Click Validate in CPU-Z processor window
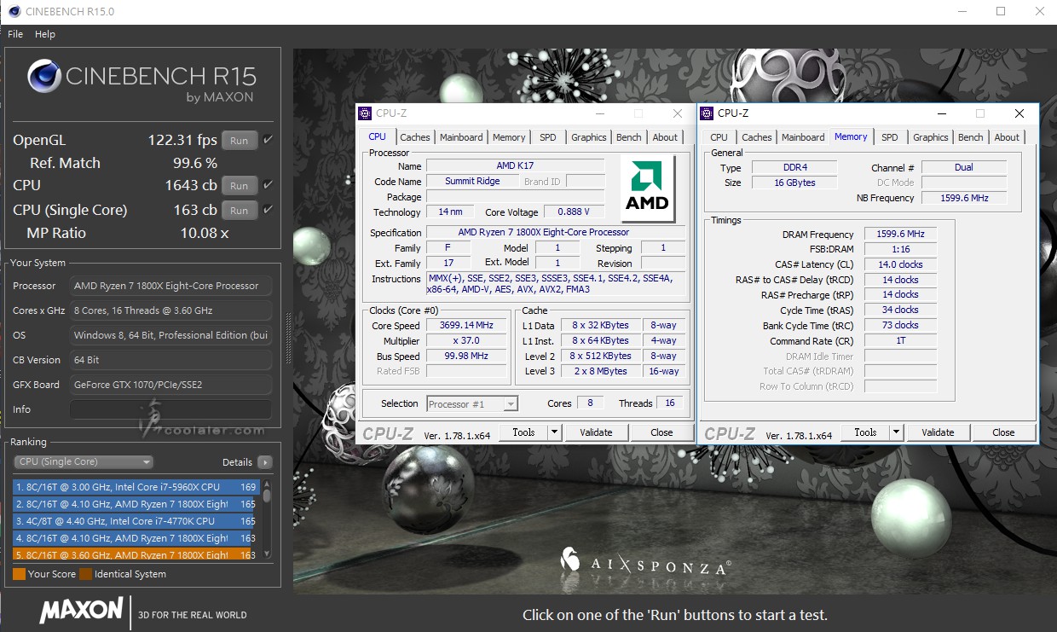The image size is (1057, 632). point(596,432)
